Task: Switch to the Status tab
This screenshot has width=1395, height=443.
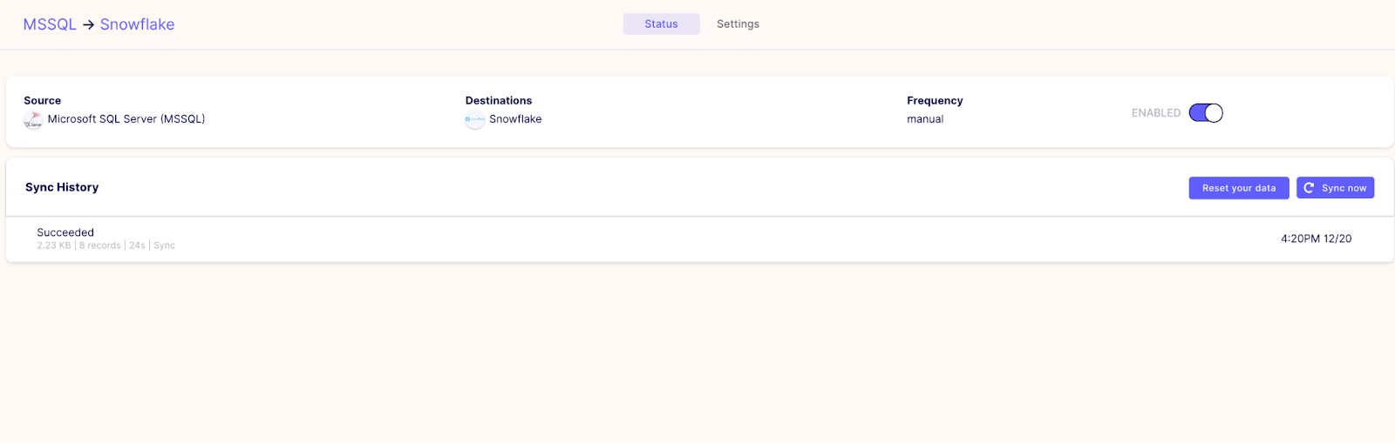Action: 661,24
